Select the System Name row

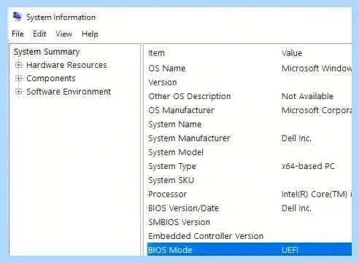point(250,125)
